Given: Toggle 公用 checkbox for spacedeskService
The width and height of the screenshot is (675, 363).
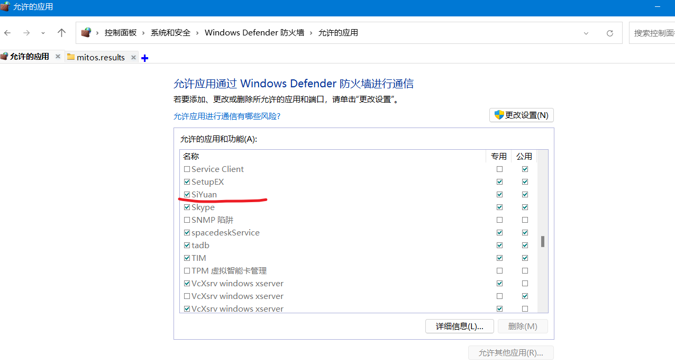Looking at the screenshot, I should click(x=525, y=233).
